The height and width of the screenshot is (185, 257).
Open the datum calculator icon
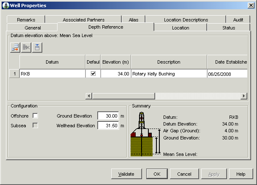tap(37, 48)
